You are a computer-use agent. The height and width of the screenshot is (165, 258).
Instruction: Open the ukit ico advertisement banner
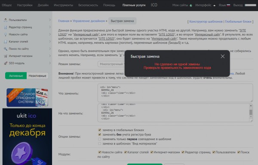pyautogui.click(x=28, y=137)
